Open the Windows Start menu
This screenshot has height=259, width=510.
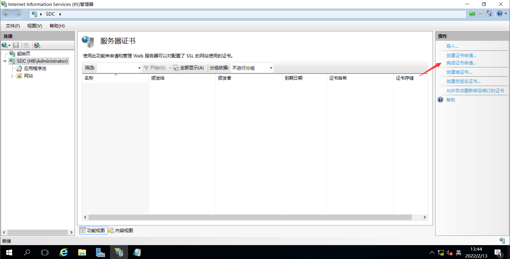tap(9, 252)
